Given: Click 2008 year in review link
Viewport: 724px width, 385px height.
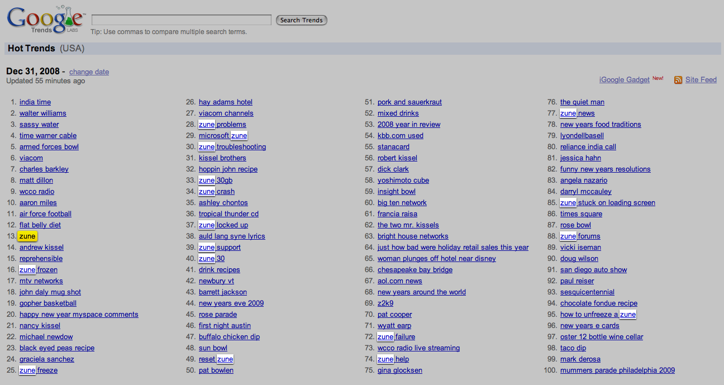Looking at the screenshot, I should (x=409, y=125).
